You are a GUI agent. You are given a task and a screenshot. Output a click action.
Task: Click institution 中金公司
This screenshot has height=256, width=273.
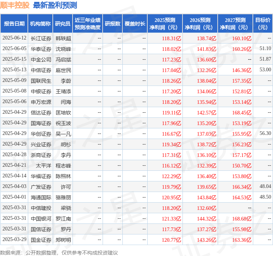(41, 60)
